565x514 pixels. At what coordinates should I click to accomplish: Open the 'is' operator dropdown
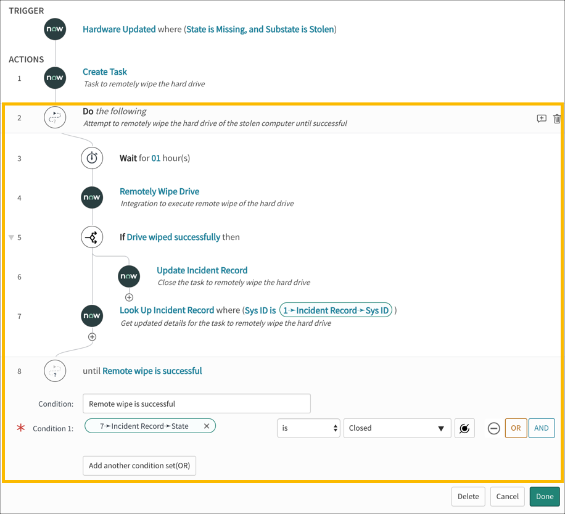pyautogui.click(x=310, y=428)
